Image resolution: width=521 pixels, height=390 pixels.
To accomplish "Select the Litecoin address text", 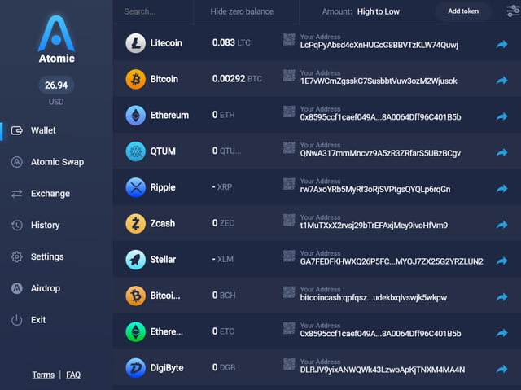I will 379,45.
